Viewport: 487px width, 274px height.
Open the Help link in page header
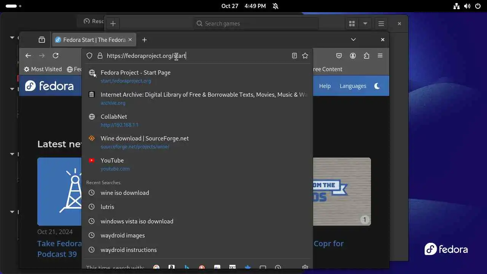pyautogui.click(x=325, y=86)
